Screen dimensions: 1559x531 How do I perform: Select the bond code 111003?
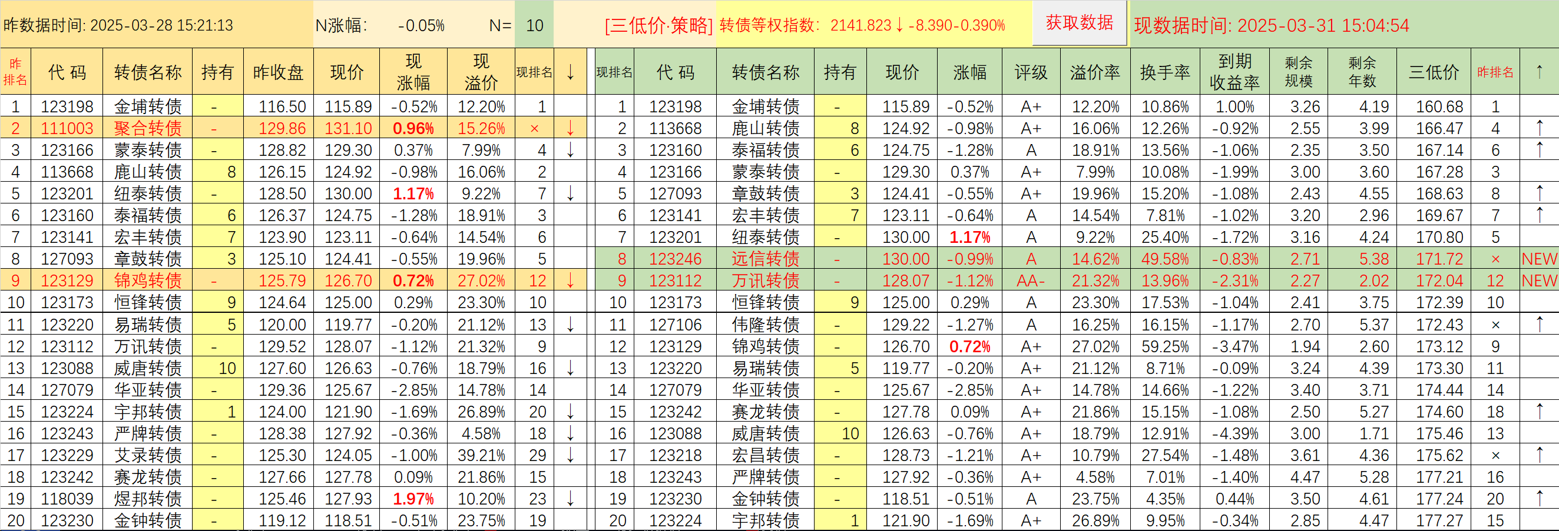click(x=67, y=129)
